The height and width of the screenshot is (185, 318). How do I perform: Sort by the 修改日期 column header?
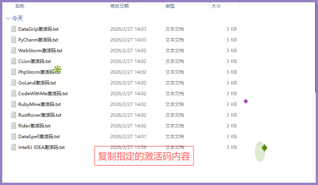[x=119, y=6]
